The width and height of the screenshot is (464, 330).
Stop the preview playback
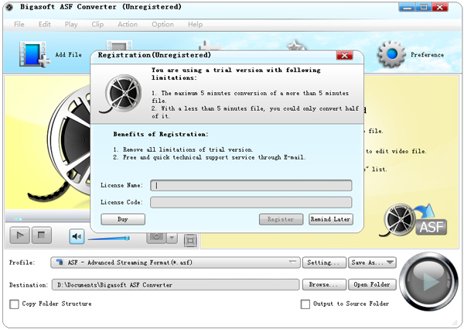point(42,235)
